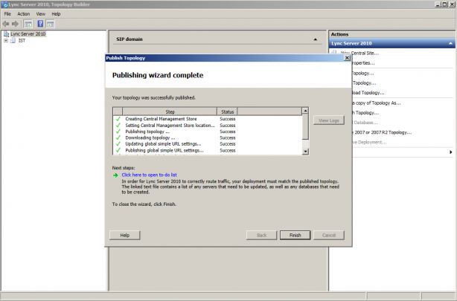Open the submenu arrow in Actions pane
Image resolution: width=457 pixels, height=301 pixels.
click(450, 152)
